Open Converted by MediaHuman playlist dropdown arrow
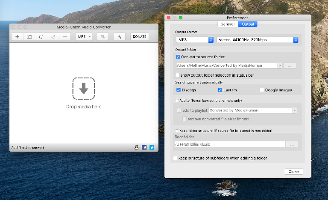Viewport: 328px width, 200px height. 295,110
